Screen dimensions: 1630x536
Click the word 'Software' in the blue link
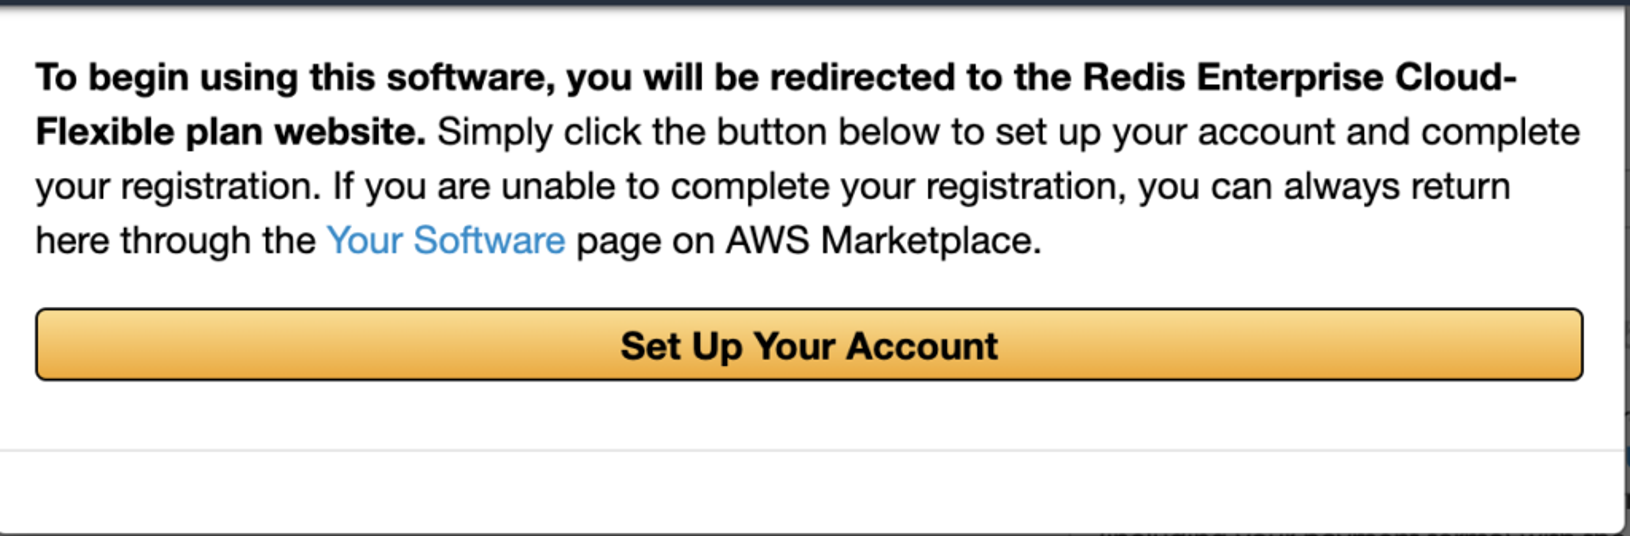[489, 241]
